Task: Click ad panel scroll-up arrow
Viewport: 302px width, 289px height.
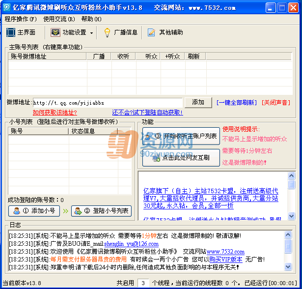Action: 291,175
